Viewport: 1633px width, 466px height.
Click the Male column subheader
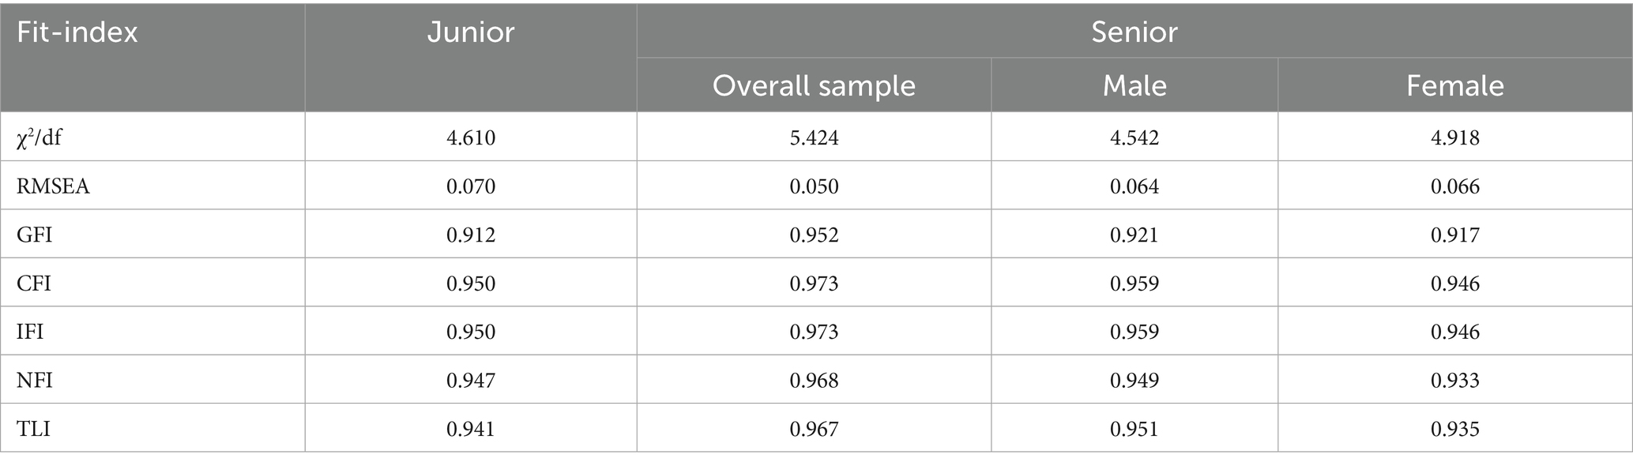(1134, 85)
